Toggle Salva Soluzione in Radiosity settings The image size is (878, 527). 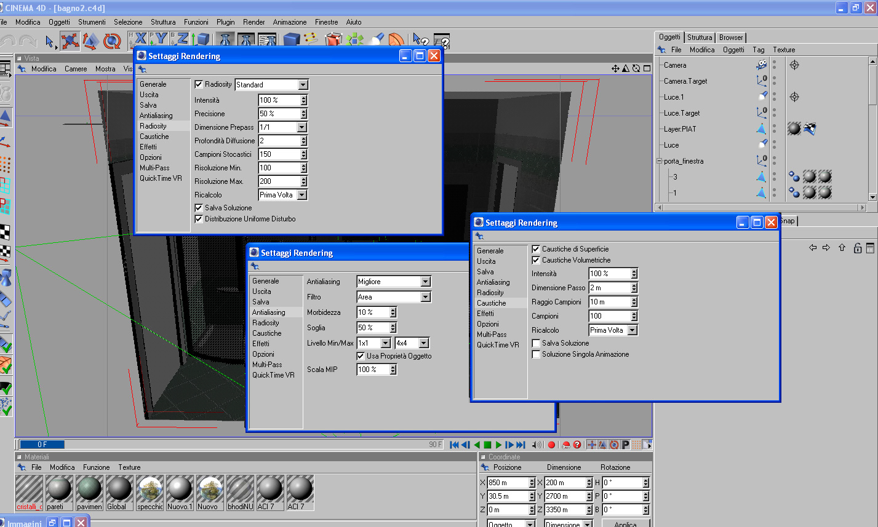tap(199, 208)
